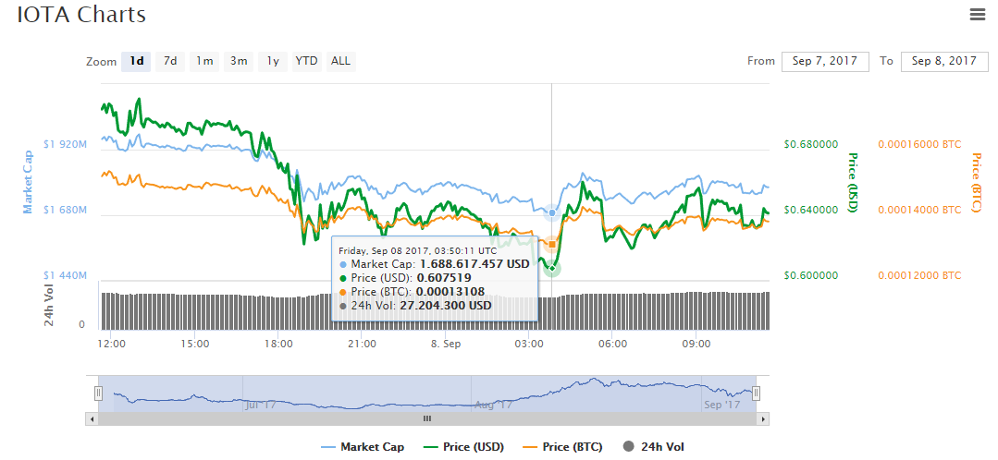Edit the From date field
Image resolution: width=998 pixels, height=460 pixels.
tap(825, 62)
